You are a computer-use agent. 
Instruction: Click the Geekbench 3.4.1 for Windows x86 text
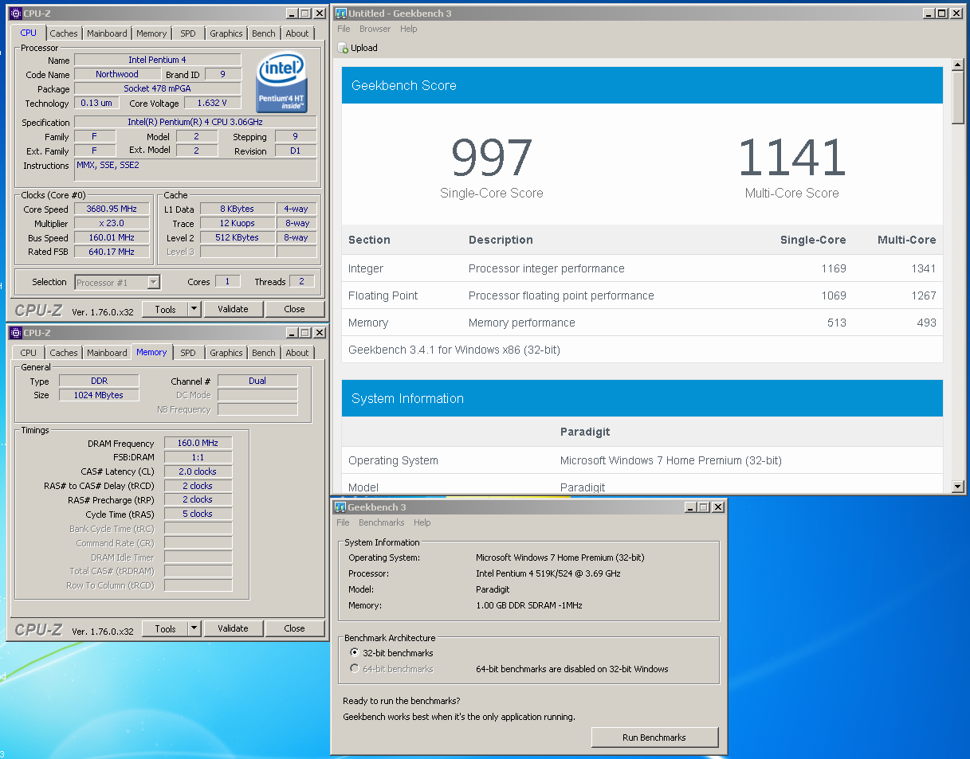pyautogui.click(x=454, y=350)
